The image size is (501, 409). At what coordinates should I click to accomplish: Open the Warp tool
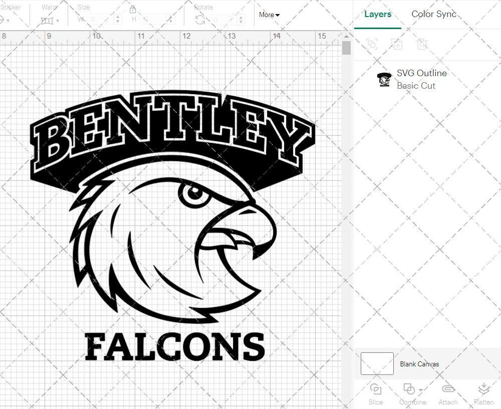(48, 20)
